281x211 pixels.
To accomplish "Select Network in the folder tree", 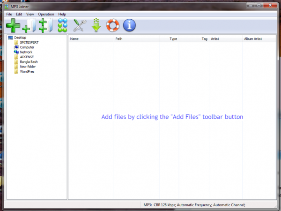I will coord(26,52).
